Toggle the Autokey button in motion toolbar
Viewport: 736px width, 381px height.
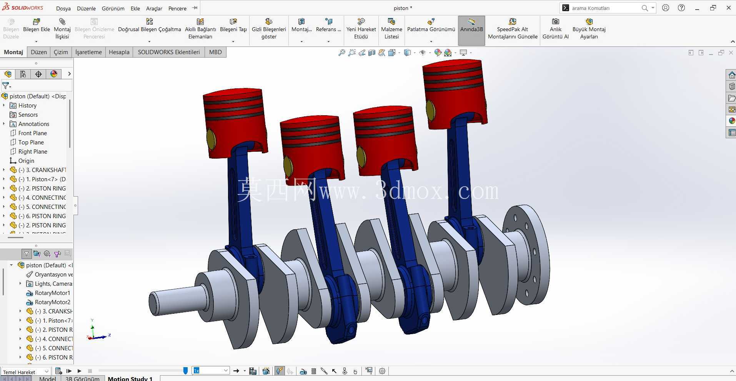(x=280, y=371)
